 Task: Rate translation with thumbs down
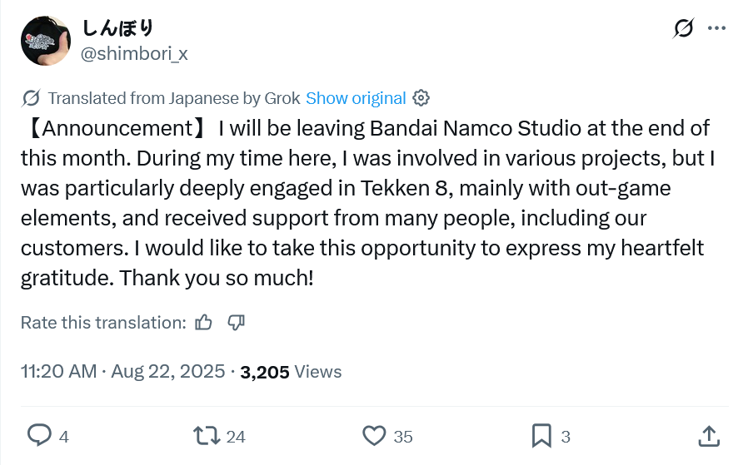tap(236, 322)
